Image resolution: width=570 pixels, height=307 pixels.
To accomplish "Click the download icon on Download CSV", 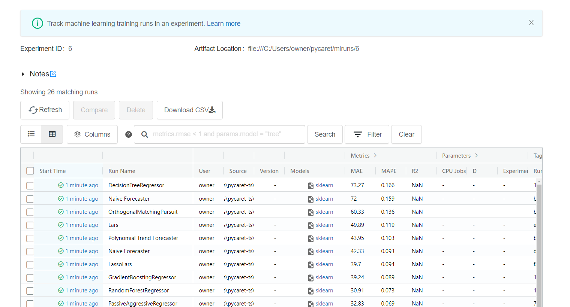I will coord(211,110).
